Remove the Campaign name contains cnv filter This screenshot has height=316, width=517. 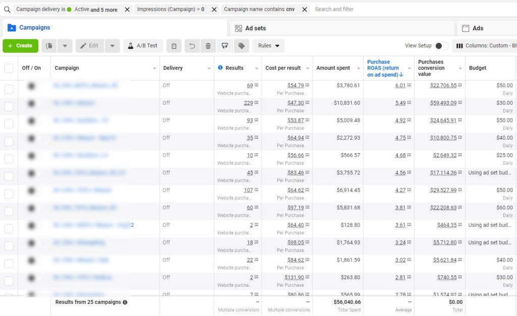click(x=305, y=9)
